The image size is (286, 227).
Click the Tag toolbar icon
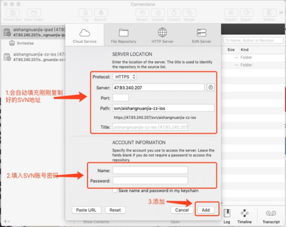85,13
